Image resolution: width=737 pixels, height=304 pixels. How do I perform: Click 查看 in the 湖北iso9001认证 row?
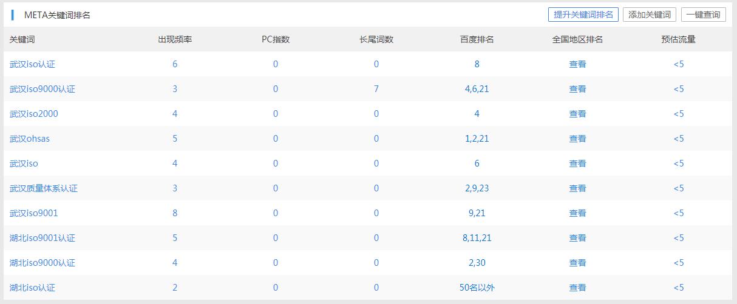pyautogui.click(x=577, y=238)
